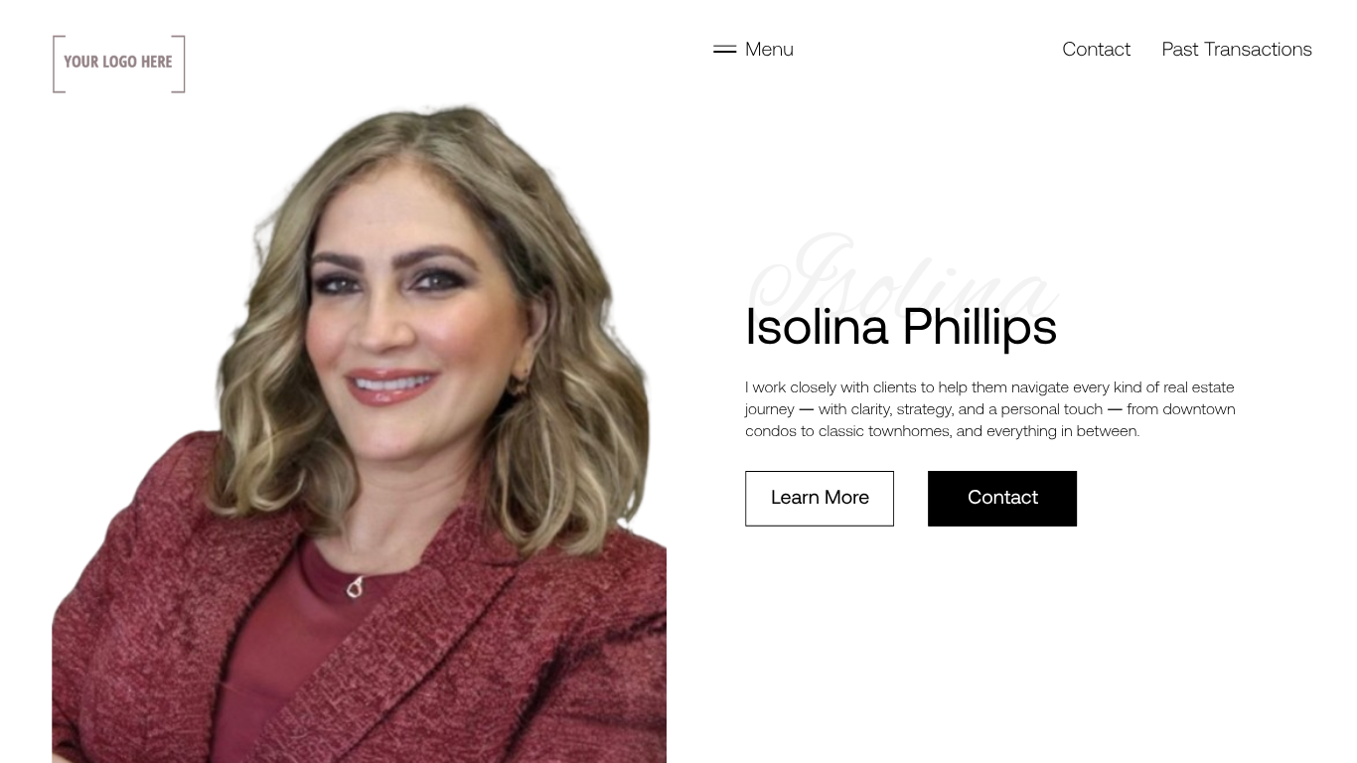Click the left bracket of the logo
This screenshot has height=763, width=1357.
(x=59, y=64)
